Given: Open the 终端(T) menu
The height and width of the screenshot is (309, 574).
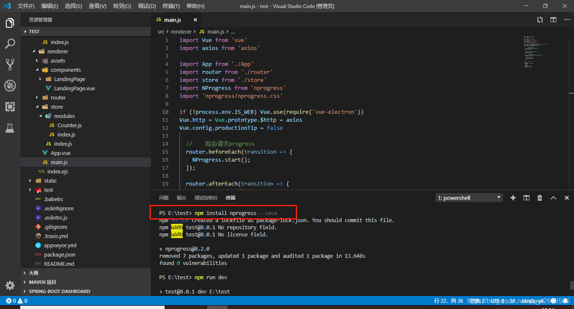Looking at the screenshot, I should [171, 6].
